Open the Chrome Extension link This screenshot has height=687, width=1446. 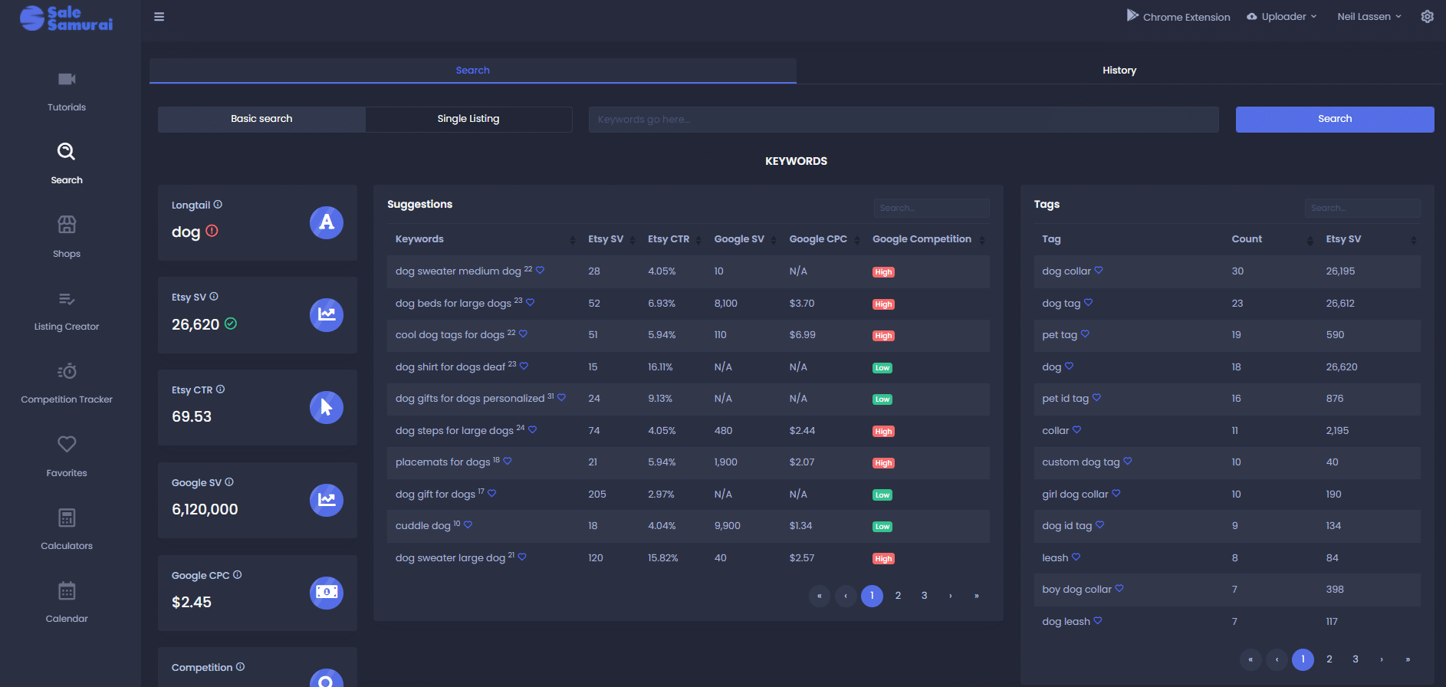[x=1178, y=17]
